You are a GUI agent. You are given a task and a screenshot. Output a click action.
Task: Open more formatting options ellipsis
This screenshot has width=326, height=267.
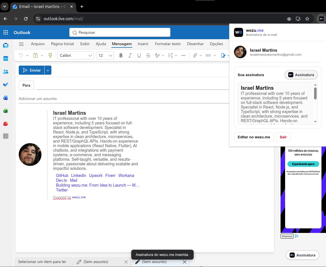(x=183, y=55)
